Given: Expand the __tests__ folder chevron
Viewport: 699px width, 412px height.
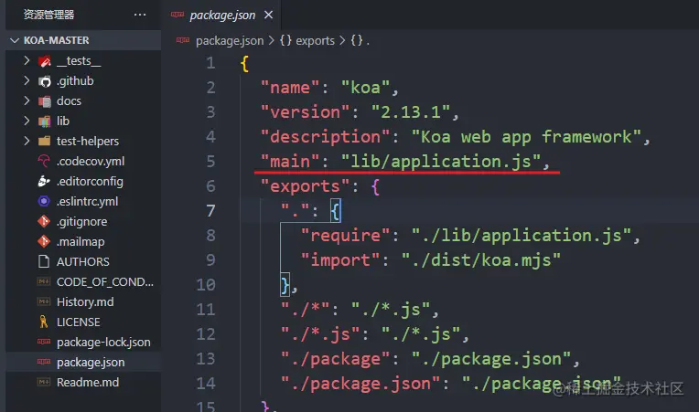Looking at the screenshot, I should [27, 60].
